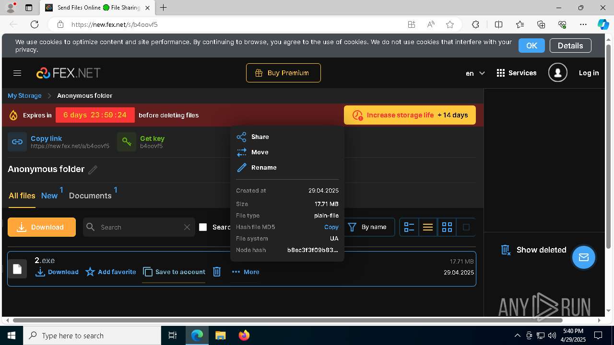Accept cookies with OK button

pyautogui.click(x=531, y=46)
